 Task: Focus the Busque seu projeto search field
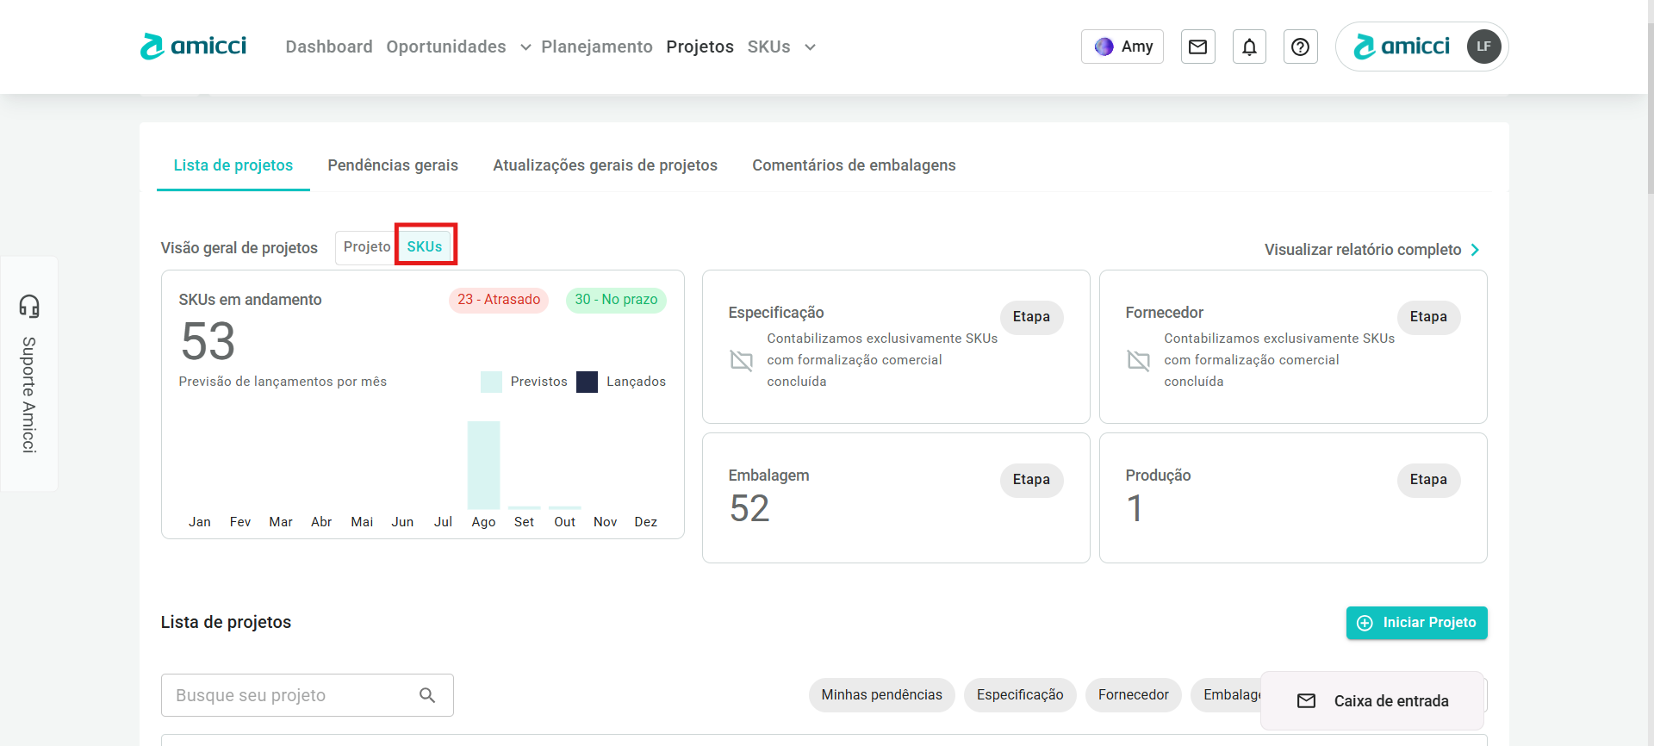[x=289, y=695]
